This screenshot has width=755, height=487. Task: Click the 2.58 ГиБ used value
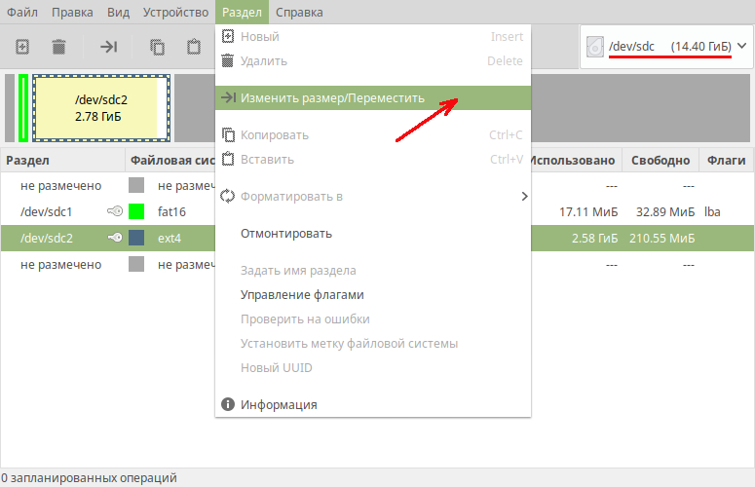click(x=594, y=238)
